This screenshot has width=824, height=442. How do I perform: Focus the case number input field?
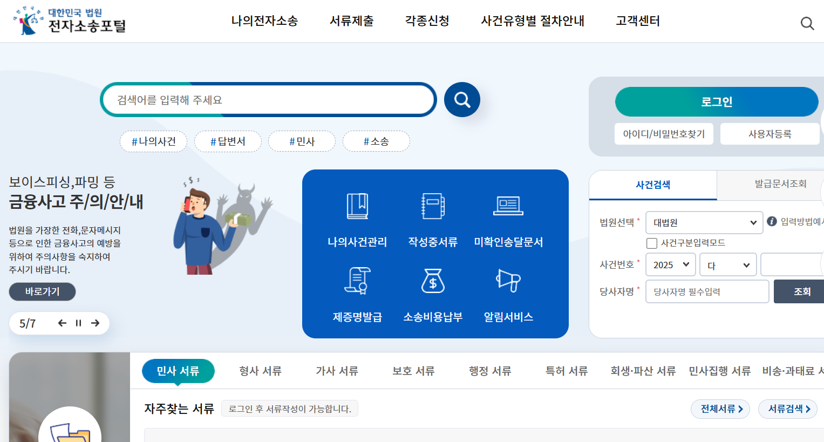(x=792, y=264)
